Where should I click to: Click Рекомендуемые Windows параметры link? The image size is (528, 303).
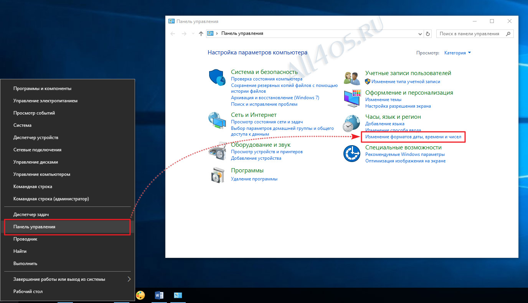[405, 154]
